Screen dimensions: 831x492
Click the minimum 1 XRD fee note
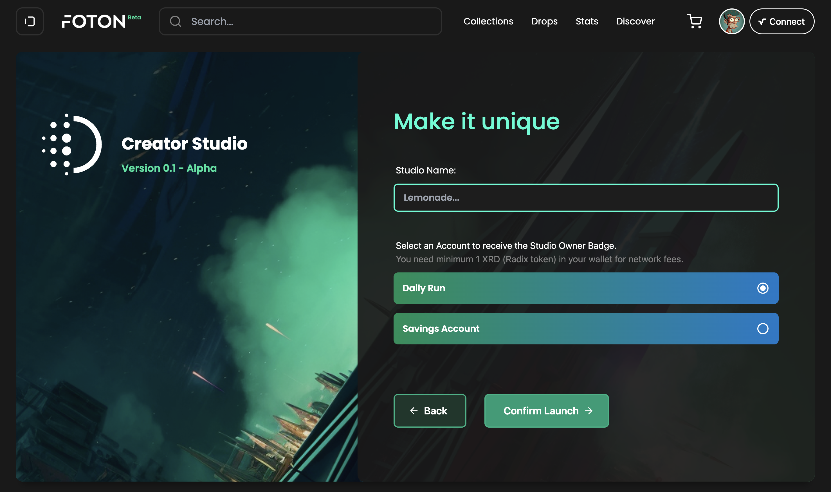539,259
